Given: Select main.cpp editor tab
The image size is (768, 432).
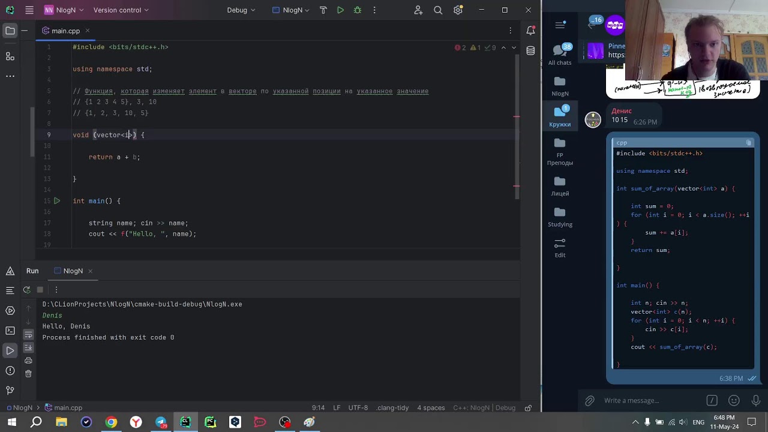Looking at the screenshot, I should [x=65, y=31].
